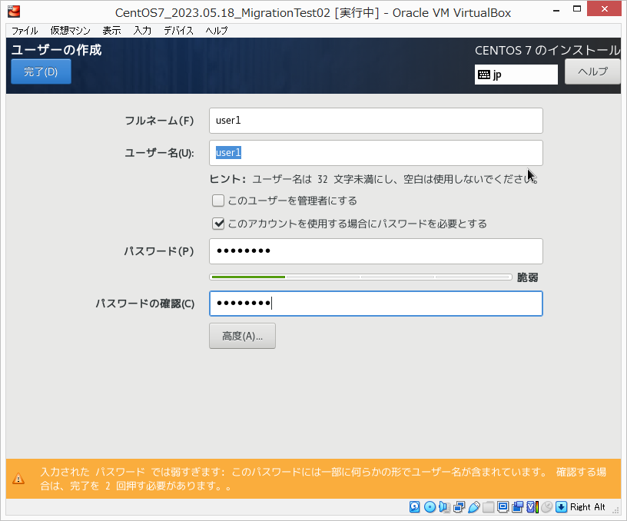Viewport: 627px width, 521px height.
Task: Open the ファイル menu
Action: (x=24, y=31)
